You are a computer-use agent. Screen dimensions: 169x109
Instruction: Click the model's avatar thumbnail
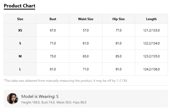pyautogui.click(x=13, y=99)
